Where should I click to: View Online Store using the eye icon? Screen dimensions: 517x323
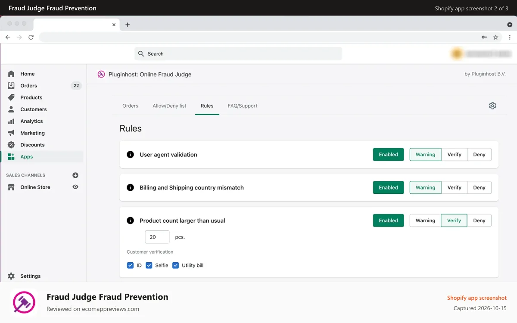pos(75,187)
